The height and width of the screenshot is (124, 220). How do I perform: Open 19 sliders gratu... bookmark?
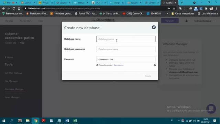click(x=61, y=13)
